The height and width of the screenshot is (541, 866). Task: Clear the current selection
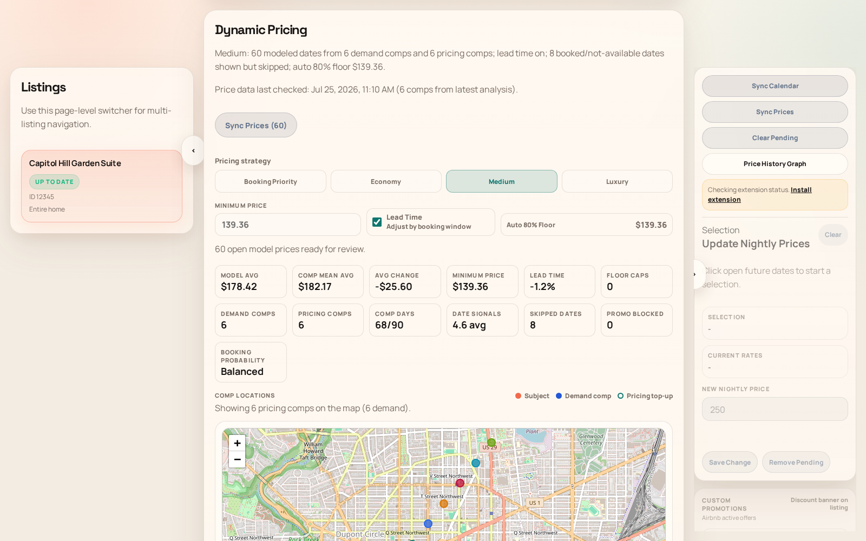tap(833, 235)
